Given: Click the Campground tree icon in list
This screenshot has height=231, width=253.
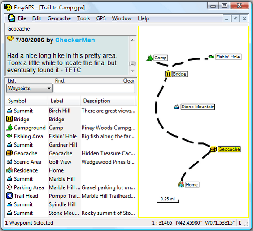Looking at the screenshot, I should (9, 128).
